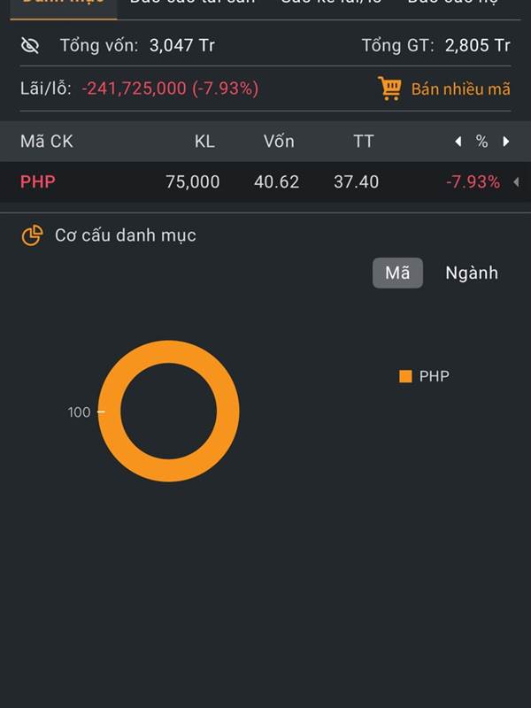Tap the TT column header
531x708 pixels.
click(363, 142)
